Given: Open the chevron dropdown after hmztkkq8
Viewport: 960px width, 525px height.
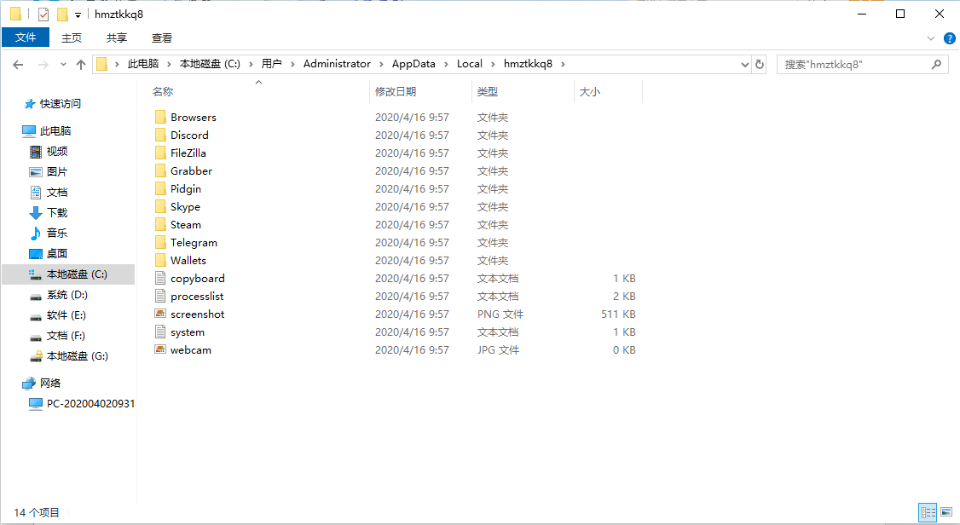Looking at the screenshot, I should tap(563, 64).
